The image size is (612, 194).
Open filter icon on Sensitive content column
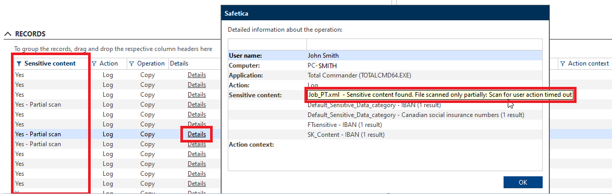pos(19,63)
